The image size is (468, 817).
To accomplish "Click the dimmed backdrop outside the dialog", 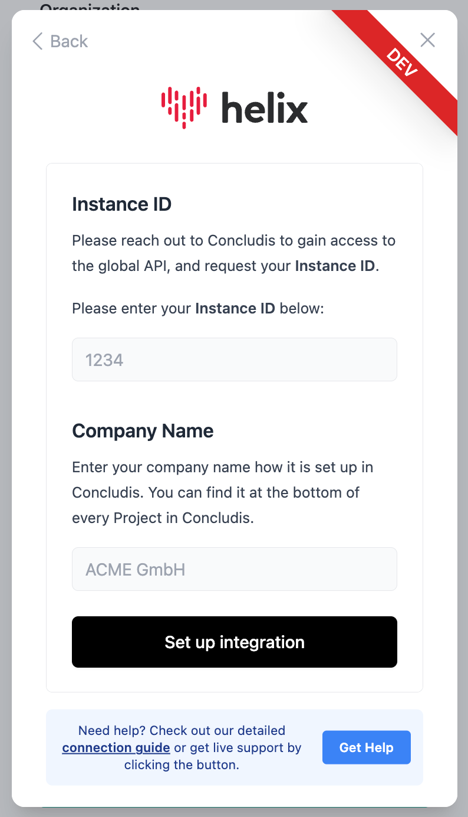I will [x=5, y=413].
